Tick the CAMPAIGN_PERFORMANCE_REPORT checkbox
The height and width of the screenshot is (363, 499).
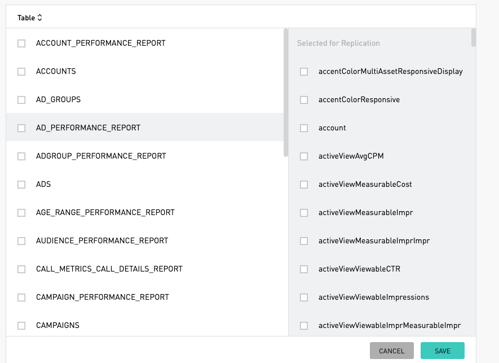pos(21,298)
